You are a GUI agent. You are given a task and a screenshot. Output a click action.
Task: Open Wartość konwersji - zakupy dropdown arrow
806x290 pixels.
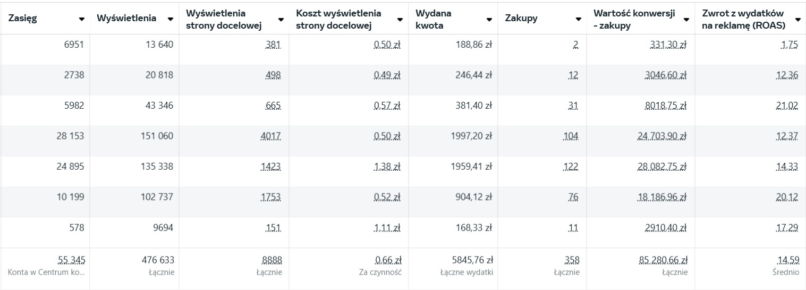pos(686,20)
